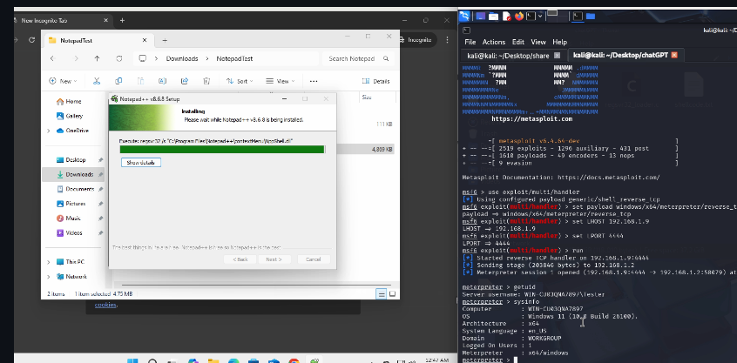The image size is (737, 363).
Task: Open Kali applications menu dragon icon
Action: click(464, 17)
